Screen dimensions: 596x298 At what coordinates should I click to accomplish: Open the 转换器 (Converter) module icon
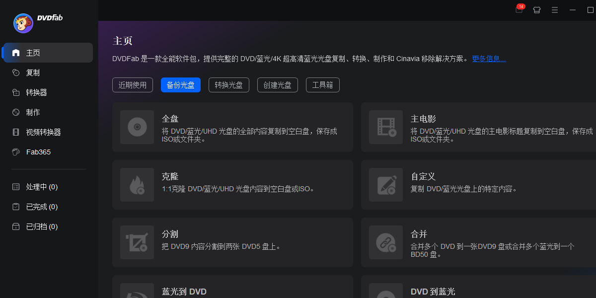[x=15, y=92]
